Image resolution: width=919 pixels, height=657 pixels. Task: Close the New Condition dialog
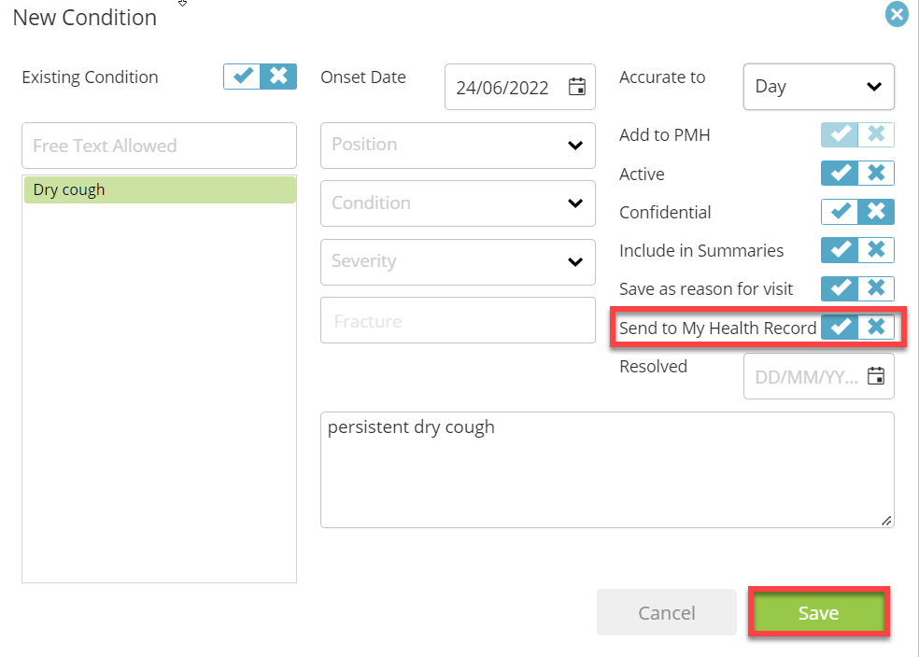(x=897, y=14)
